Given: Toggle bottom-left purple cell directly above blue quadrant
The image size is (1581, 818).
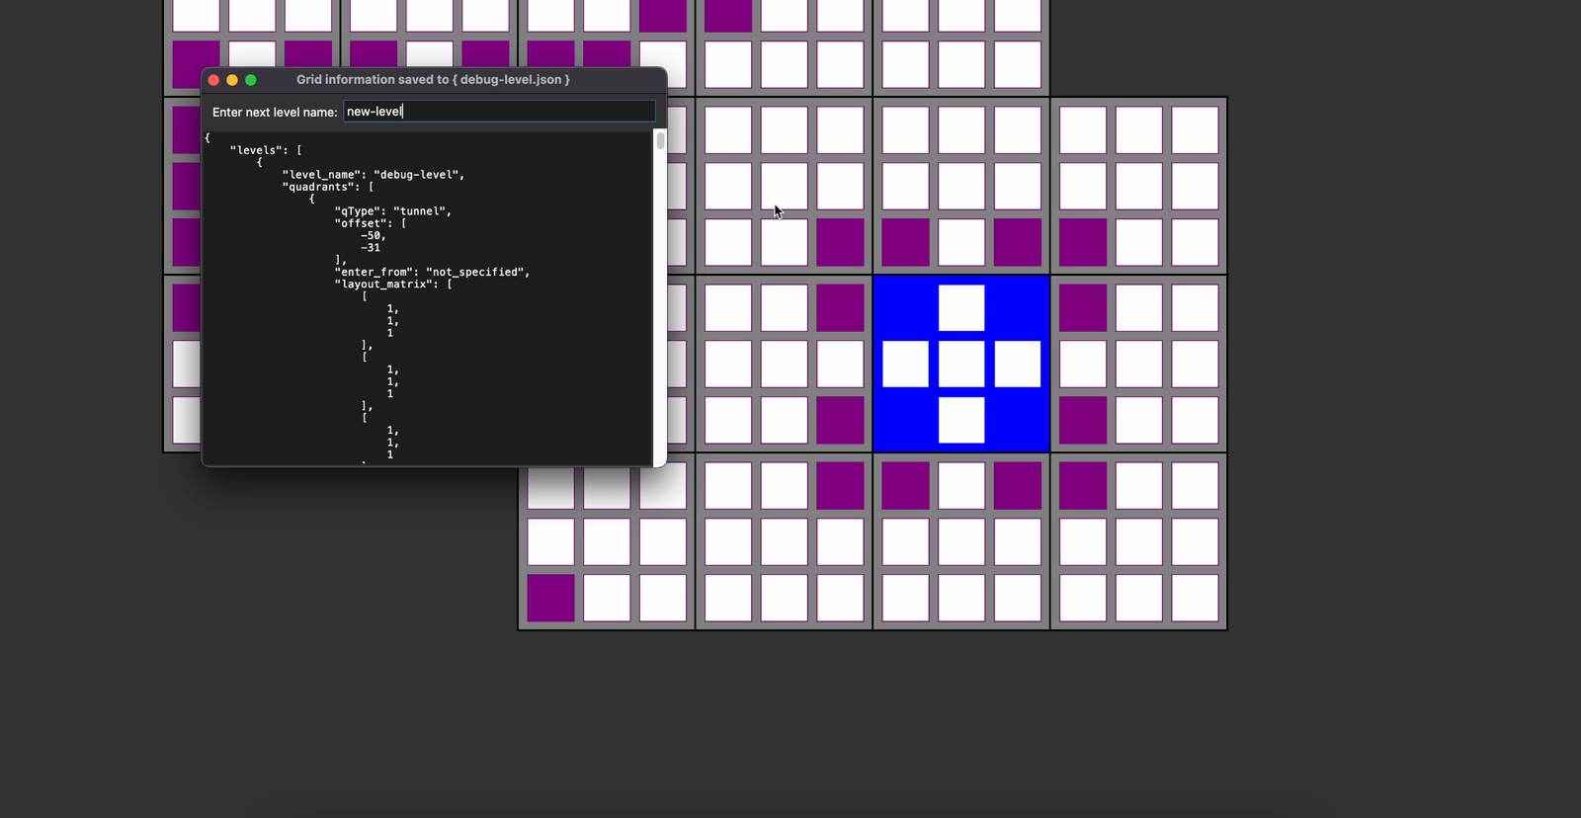Looking at the screenshot, I should pyautogui.click(x=905, y=243).
